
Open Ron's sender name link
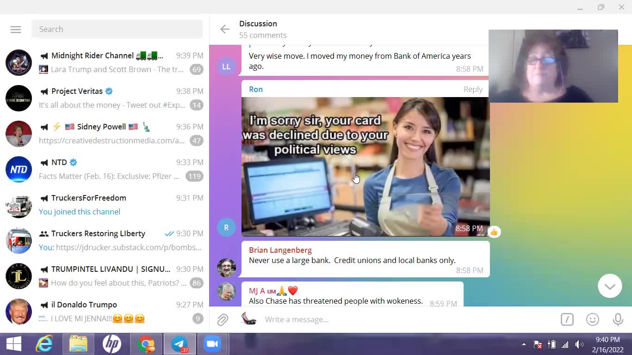(x=256, y=89)
